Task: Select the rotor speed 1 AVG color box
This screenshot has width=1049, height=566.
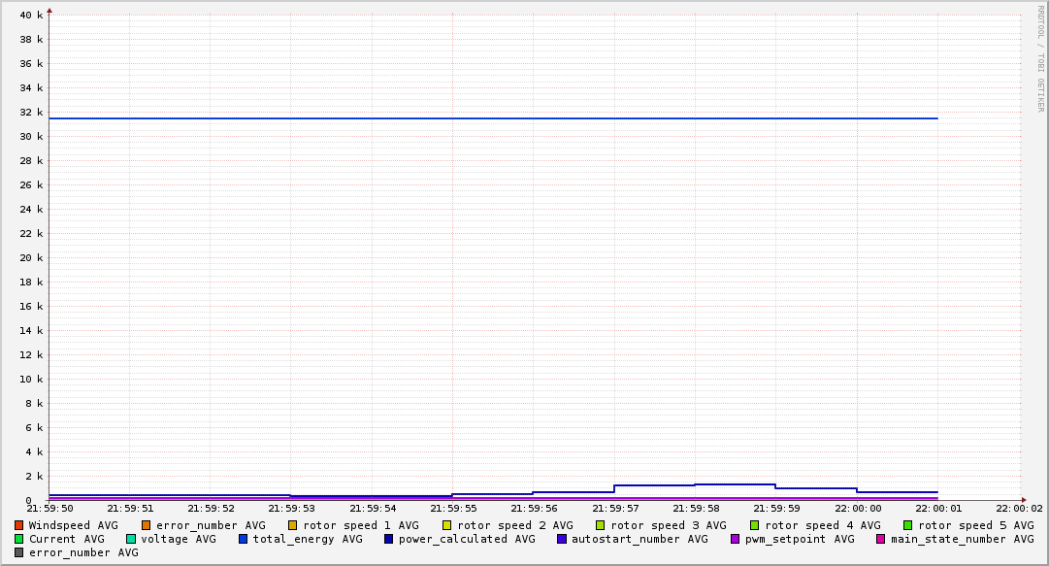Action: click(293, 526)
